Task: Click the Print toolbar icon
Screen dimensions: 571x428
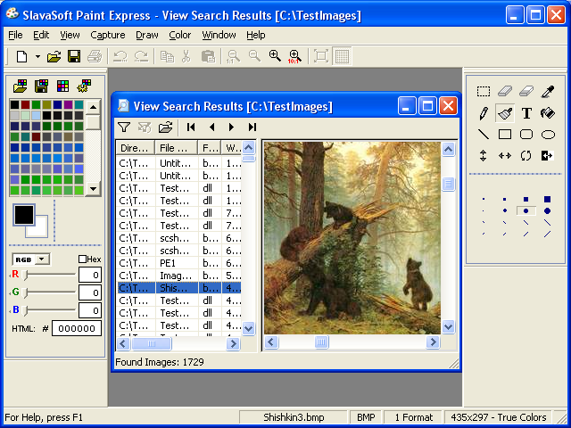Action: pos(95,56)
